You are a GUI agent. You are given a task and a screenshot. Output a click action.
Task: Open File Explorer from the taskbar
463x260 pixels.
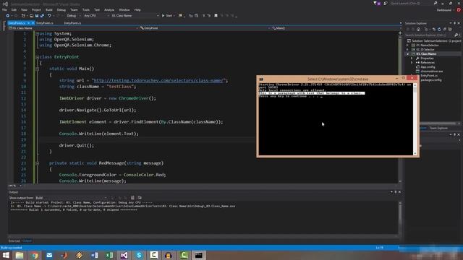pyautogui.click(x=20, y=255)
